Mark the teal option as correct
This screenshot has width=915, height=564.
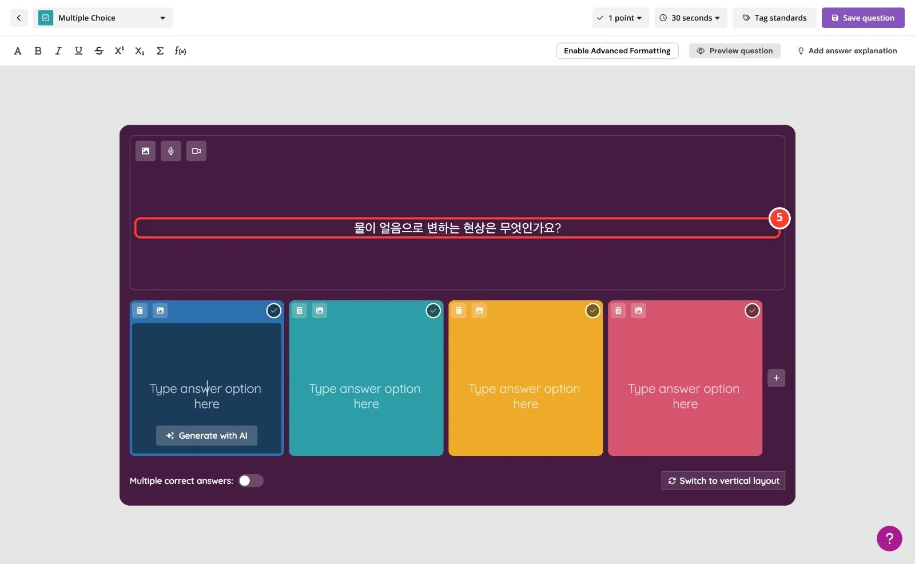point(433,311)
